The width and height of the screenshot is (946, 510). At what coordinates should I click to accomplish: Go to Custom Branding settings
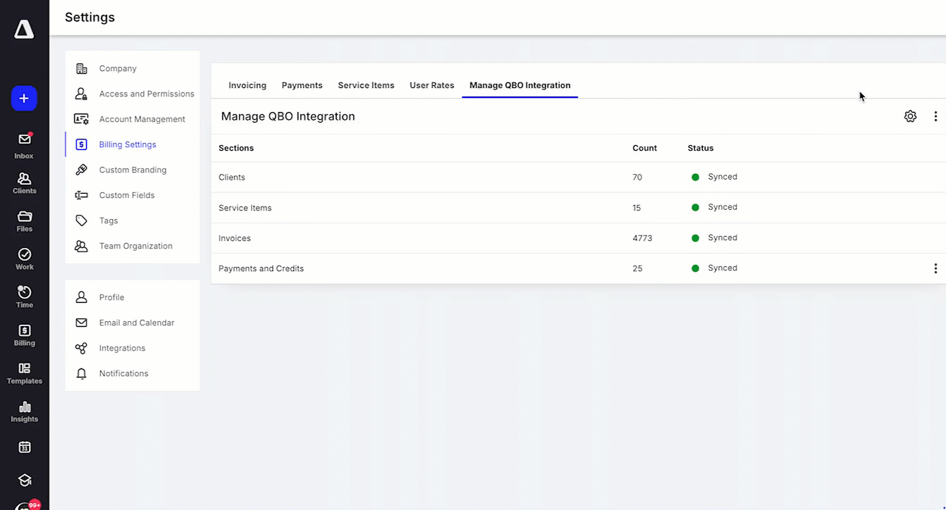(x=134, y=170)
